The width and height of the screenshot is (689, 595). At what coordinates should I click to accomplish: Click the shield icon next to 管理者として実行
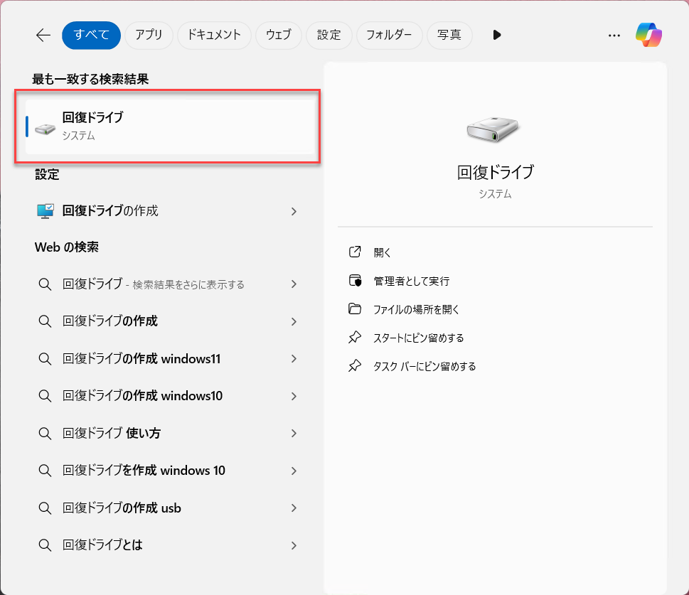point(355,280)
